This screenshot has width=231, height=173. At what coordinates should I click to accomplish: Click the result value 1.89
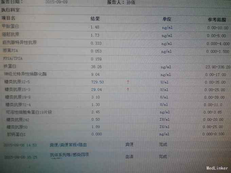point(96,127)
